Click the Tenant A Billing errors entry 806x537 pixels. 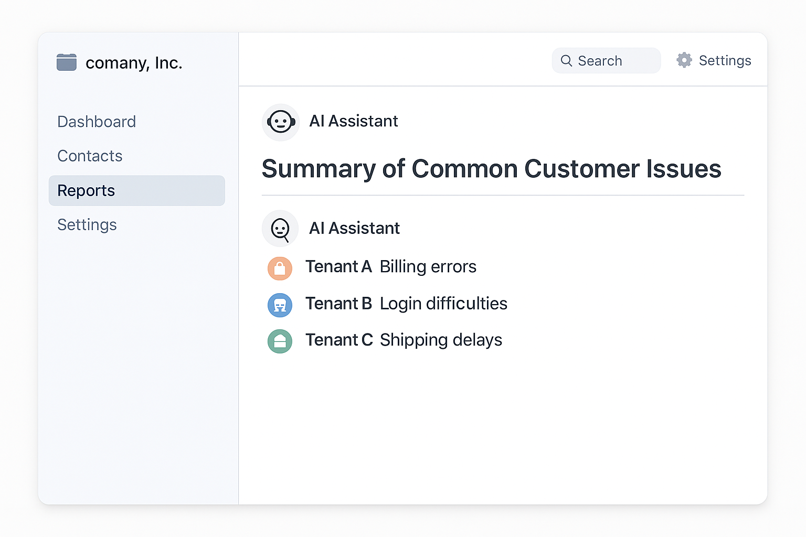point(391,266)
